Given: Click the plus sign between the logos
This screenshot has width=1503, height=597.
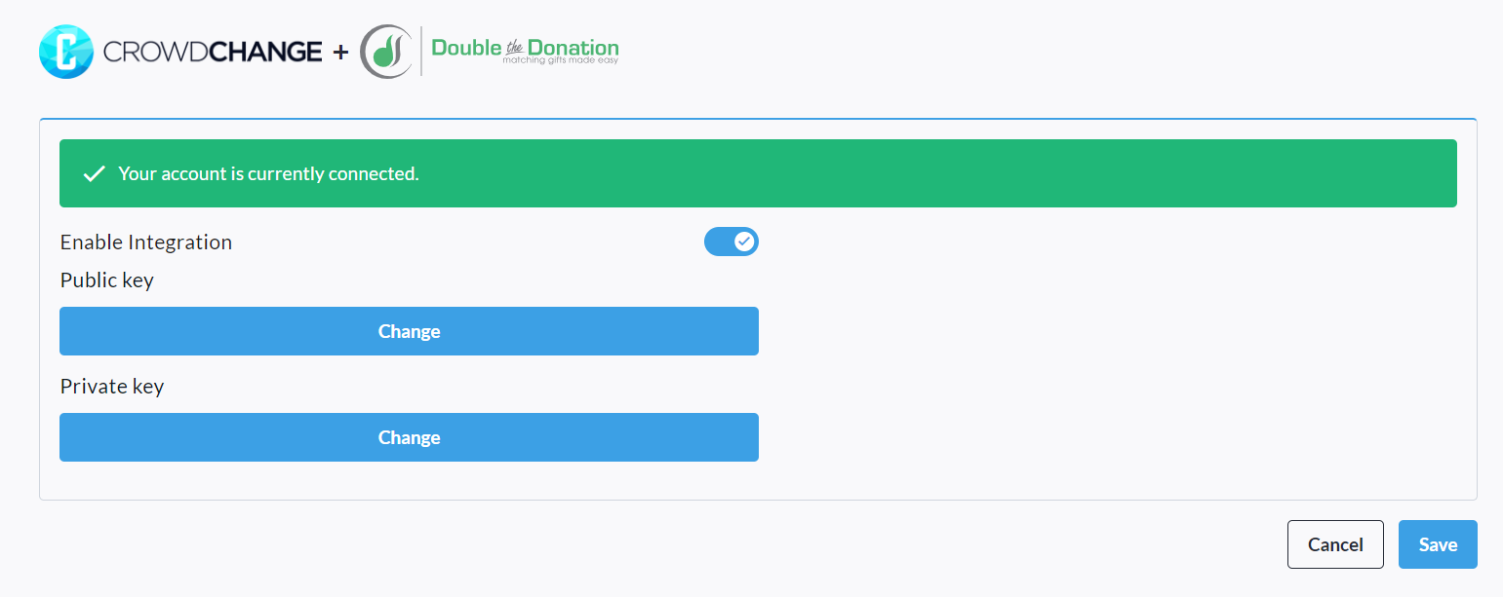Looking at the screenshot, I should 340,52.
